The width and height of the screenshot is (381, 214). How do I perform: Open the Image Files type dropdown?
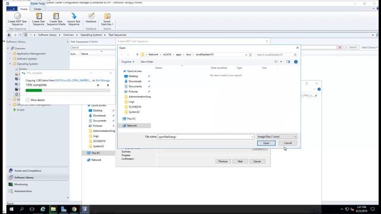click(277, 137)
